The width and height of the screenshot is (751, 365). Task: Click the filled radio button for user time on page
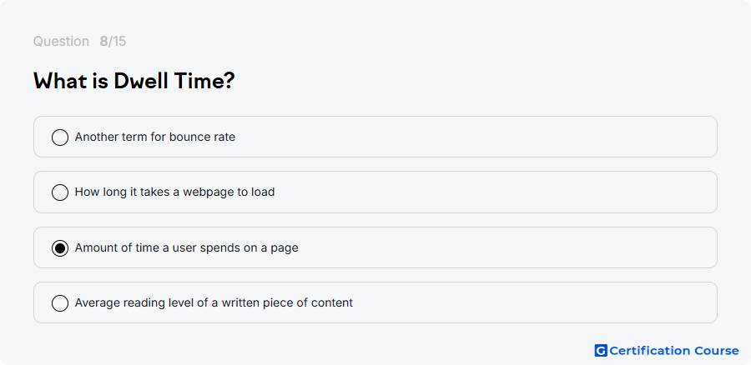pyautogui.click(x=60, y=247)
